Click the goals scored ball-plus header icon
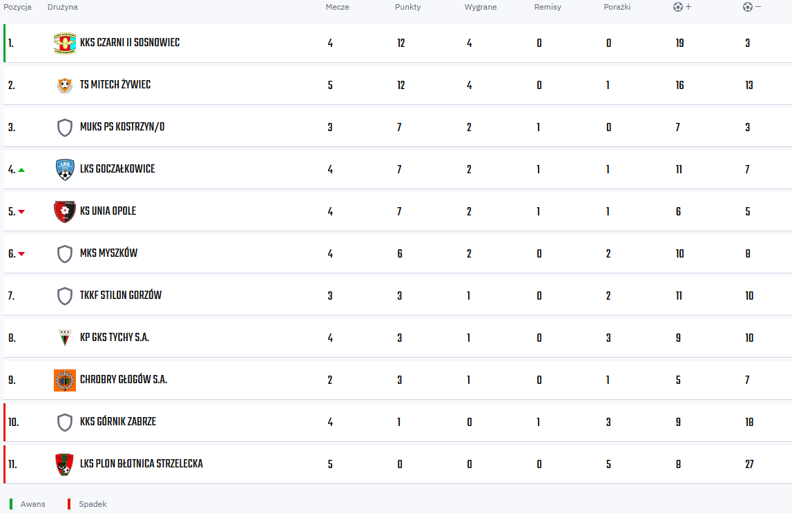 point(682,7)
